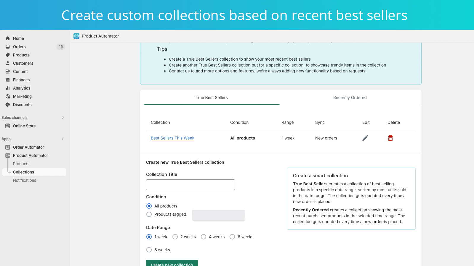Delete Best Sellers This Week via trash icon

tap(390, 138)
